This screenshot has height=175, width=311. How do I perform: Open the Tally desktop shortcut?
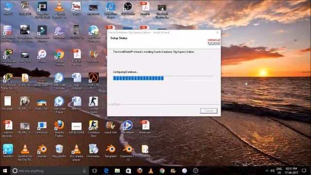[76, 9]
